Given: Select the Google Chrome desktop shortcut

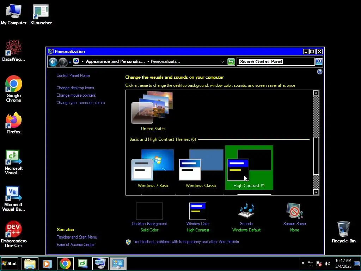Looking at the screenshot, I should coord(14,89).
